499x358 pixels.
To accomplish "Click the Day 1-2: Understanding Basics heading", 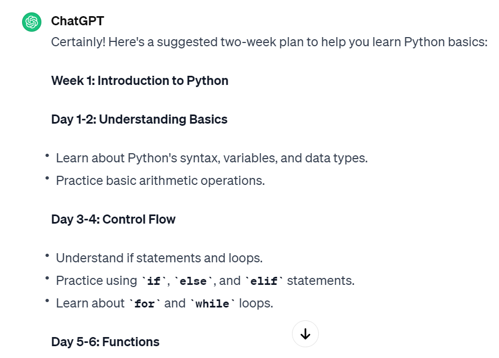I will click(139, 119).
